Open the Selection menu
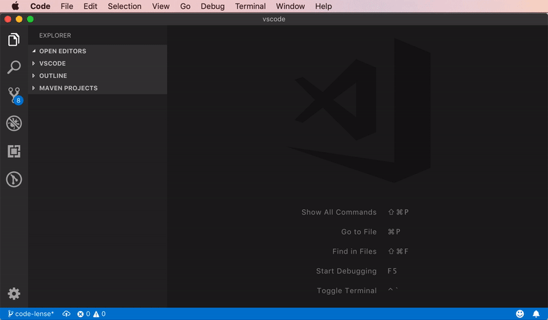 click(x=125, y=6)
